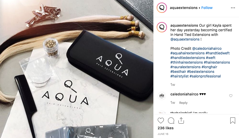239x138 pixels.
Task: Open aquaextensions header profile avatar
Action: [162, 8]
